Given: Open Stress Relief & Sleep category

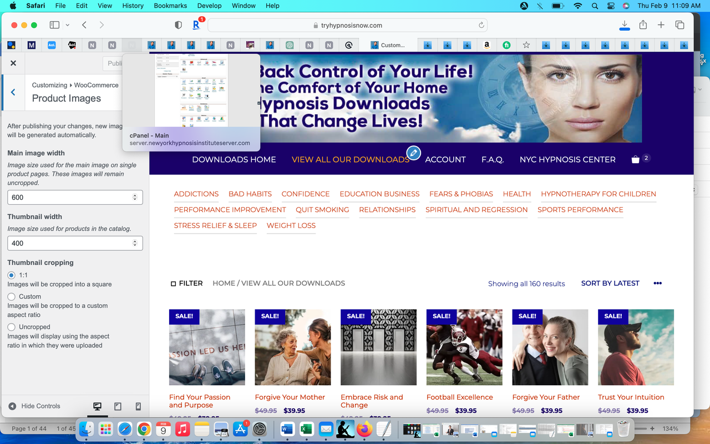Looking at the screenshot, I should tap(215, 225).
